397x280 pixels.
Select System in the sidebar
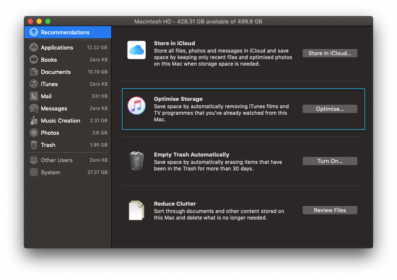(68, 172)
